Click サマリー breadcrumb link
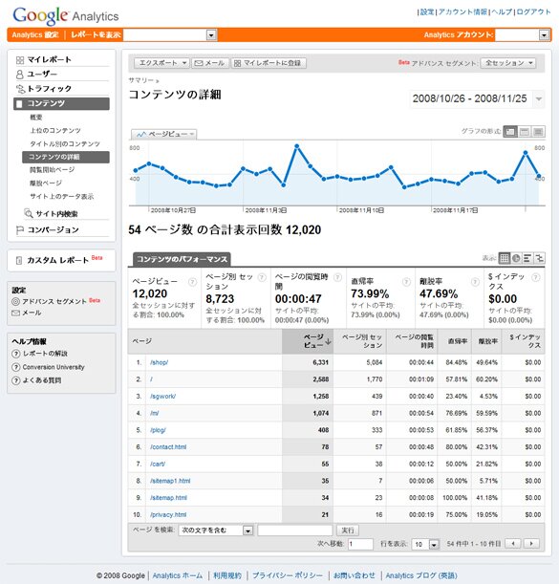The image size is (559, 584). [141, 80]
